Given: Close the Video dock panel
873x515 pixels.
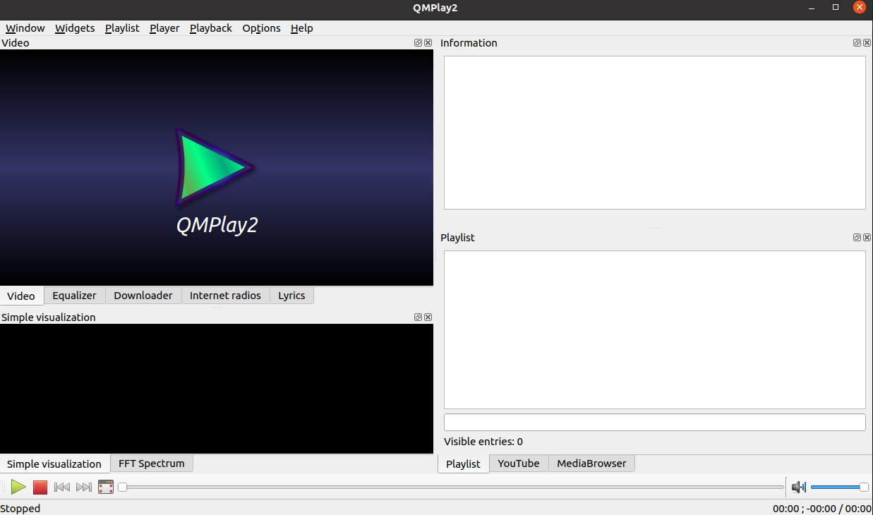Looking at the screenshot, I should pyautogui.click(x=428, y=43).
